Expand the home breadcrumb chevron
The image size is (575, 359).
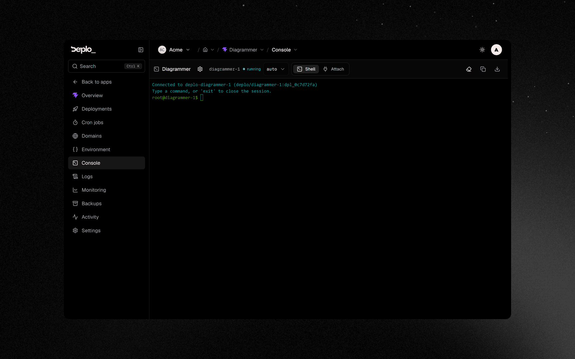212,50
